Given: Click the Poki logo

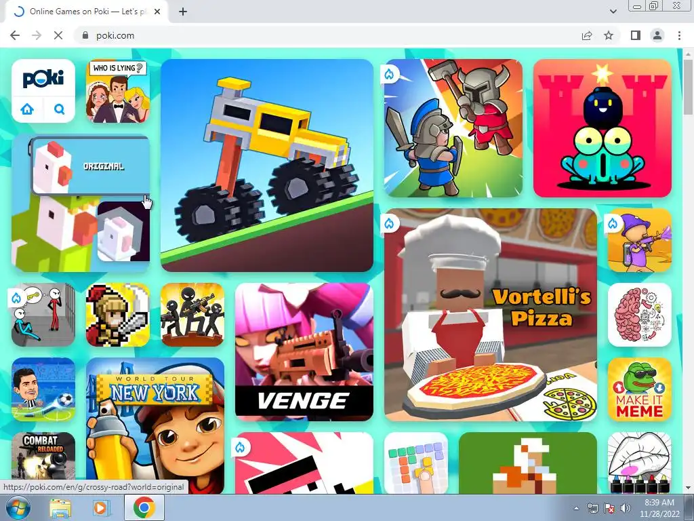Looking at the screenshot, I should click(x=43, y=79).
